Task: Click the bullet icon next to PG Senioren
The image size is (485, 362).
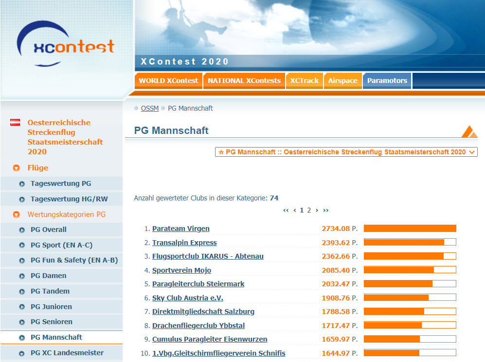Action: click(x=22, y=322)
